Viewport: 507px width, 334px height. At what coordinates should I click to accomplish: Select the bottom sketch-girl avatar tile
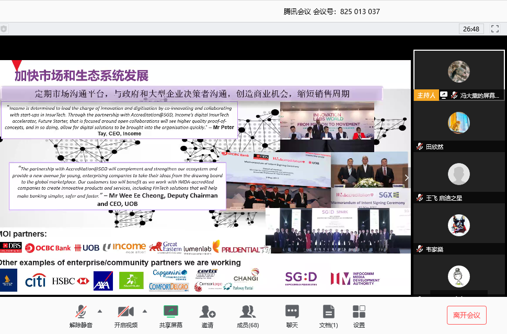pyautogui.click(x=459, y=277)
